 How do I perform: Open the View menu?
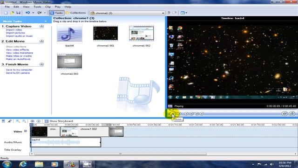coord(26,7)
